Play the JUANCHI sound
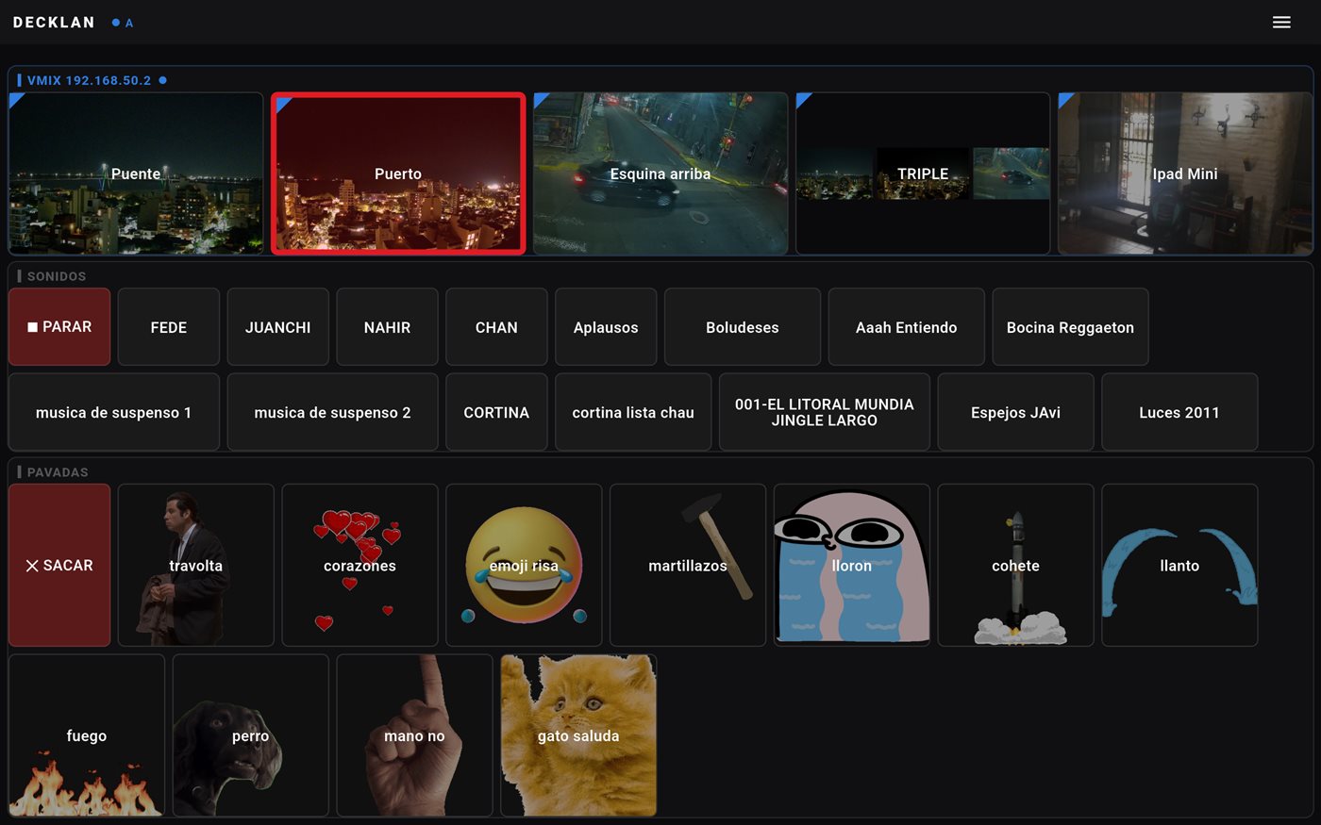 tap(278, 327)
